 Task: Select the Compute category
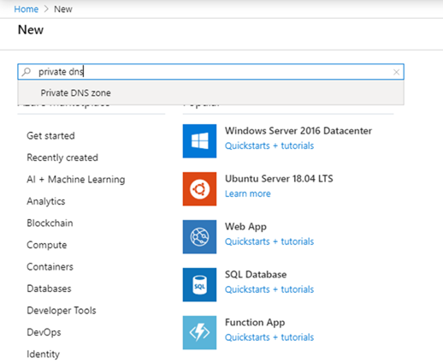click(47, 245)
